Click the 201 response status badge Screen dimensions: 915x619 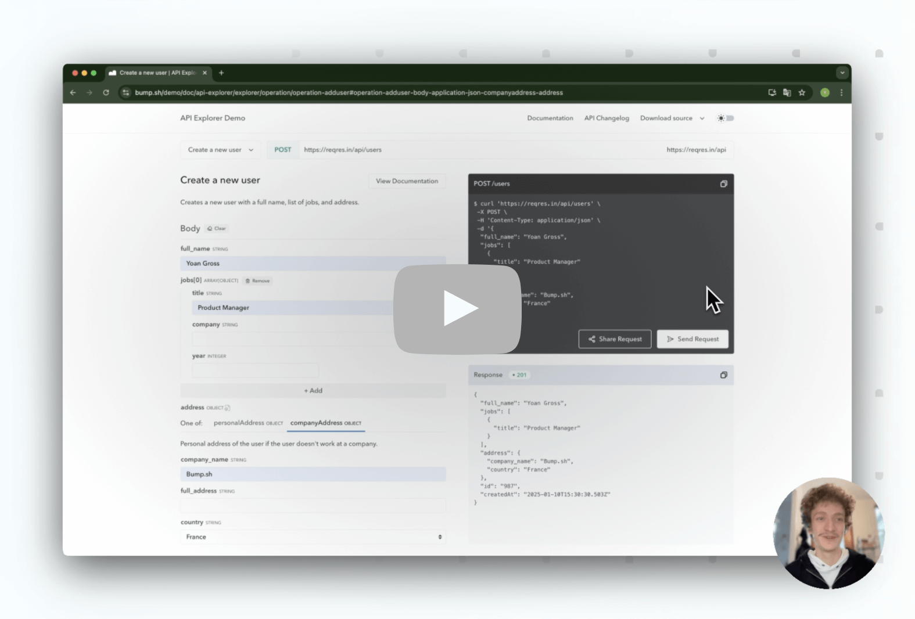[519, 375]
